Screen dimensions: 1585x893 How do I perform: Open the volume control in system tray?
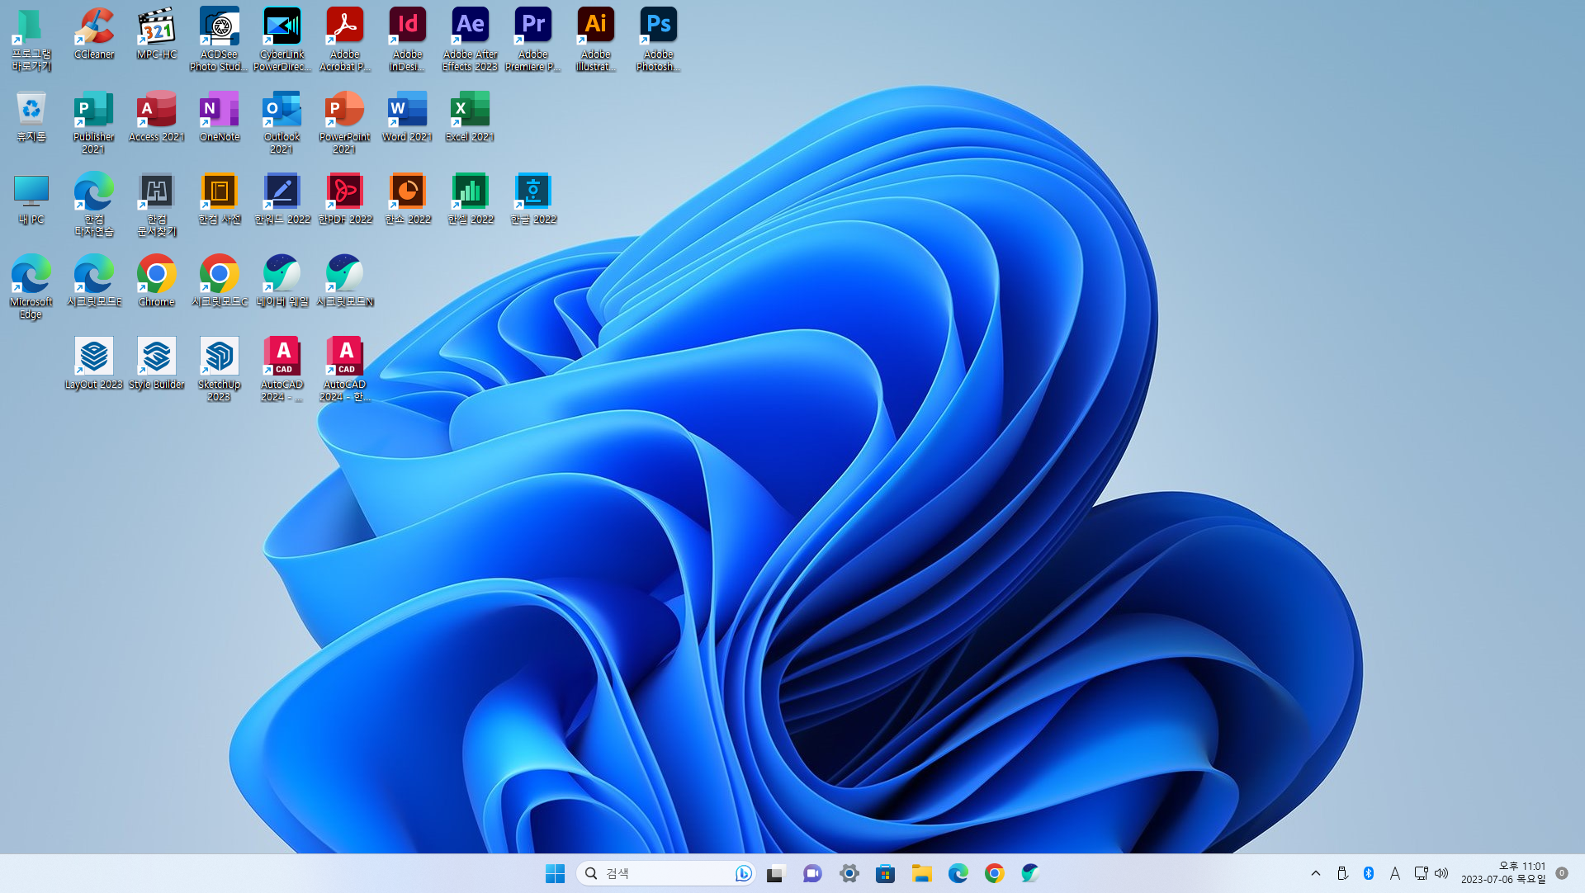[x=1441, y=873]
